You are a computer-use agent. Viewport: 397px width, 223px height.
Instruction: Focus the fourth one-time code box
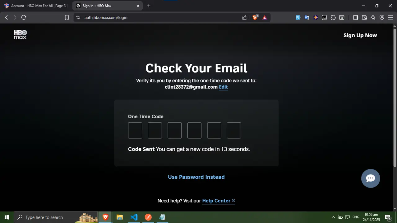tap(194, 130)
